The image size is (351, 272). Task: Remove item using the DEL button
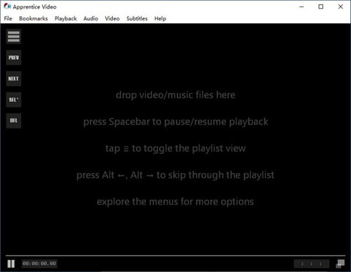click(13, 121)
